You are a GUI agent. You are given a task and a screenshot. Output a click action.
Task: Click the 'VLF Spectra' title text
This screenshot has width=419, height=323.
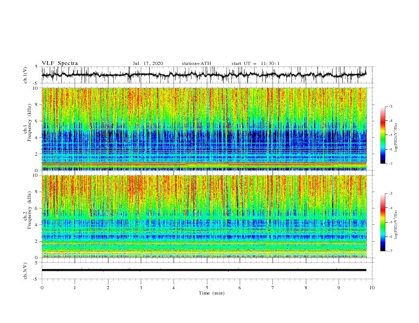point(60,63)
